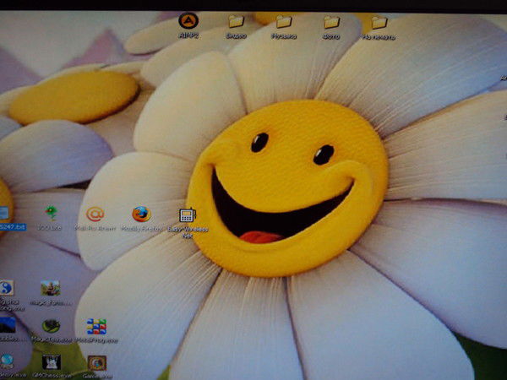The height and width of the screenshot is (380, 507).
Task: Launch the wooden-framed game icon
Action: tap(97, 363)
